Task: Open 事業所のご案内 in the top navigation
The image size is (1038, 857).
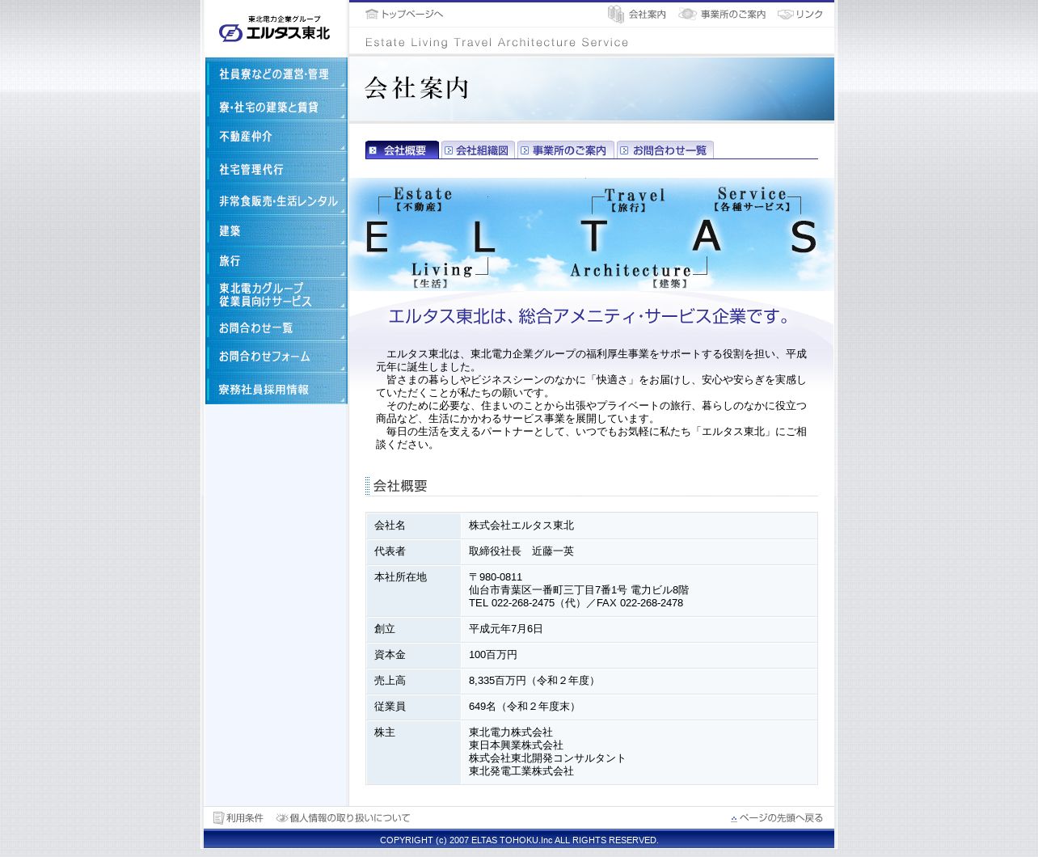Action: (732, 15)
